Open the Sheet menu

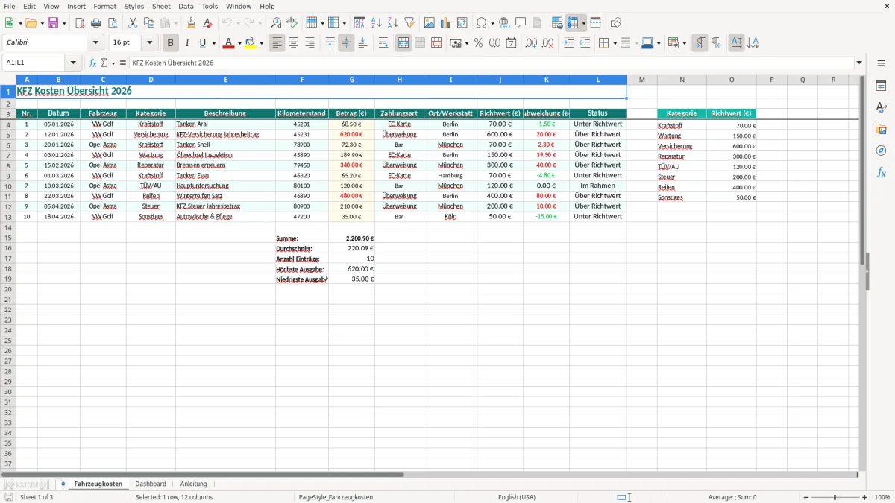[x=162, y=6]
